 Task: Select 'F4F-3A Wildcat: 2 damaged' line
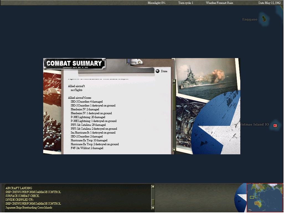point(87,148)
